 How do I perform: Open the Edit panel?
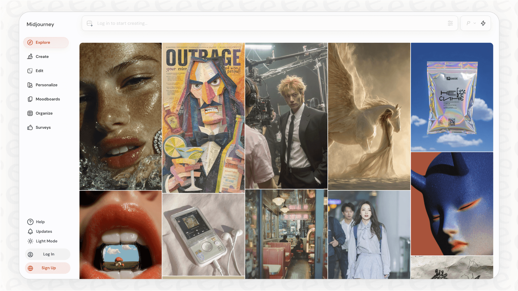pos(39,71)
